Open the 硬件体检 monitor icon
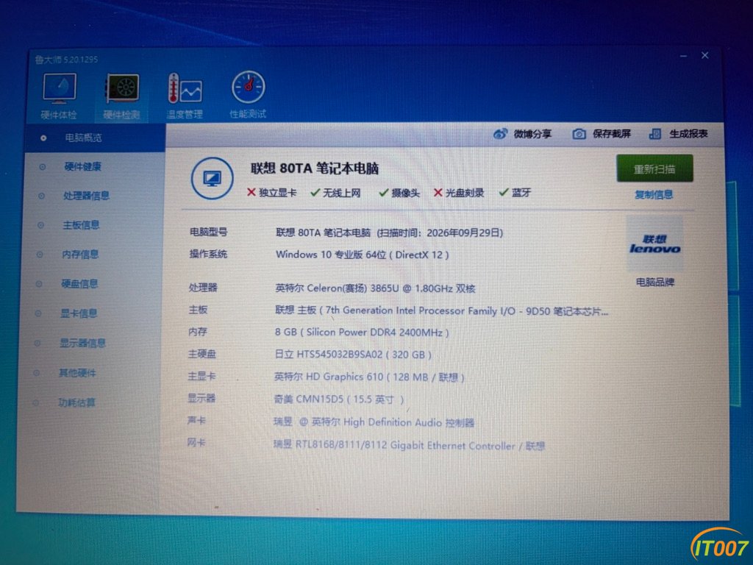The height and width of the screenshot is (565, 753). click(x=59, y=89)
